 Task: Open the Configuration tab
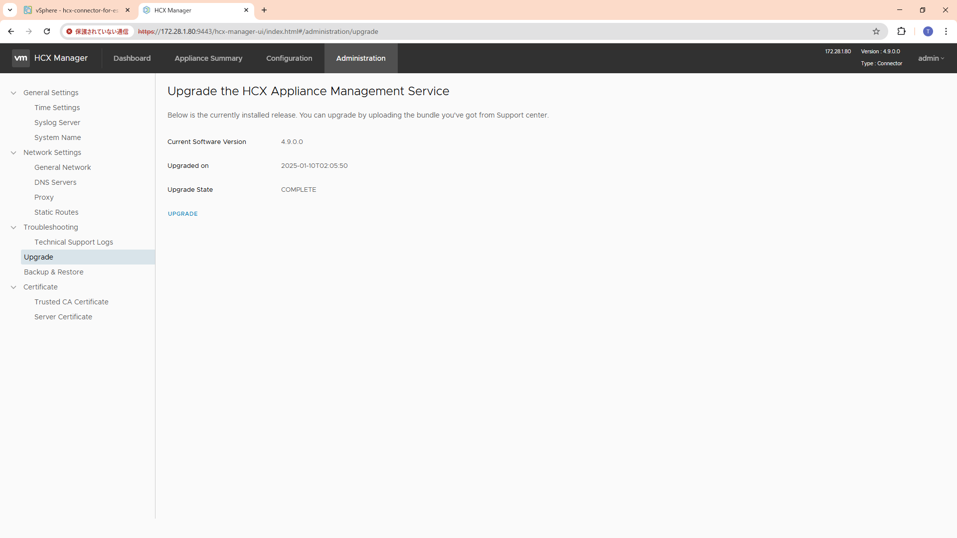(x=289, y=58)
